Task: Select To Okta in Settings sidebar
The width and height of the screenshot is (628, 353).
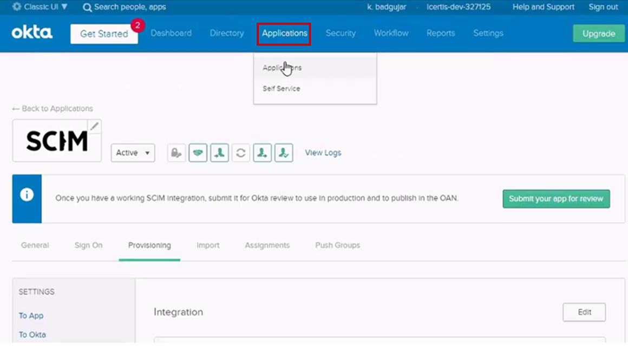Action: tap(32, 335)
